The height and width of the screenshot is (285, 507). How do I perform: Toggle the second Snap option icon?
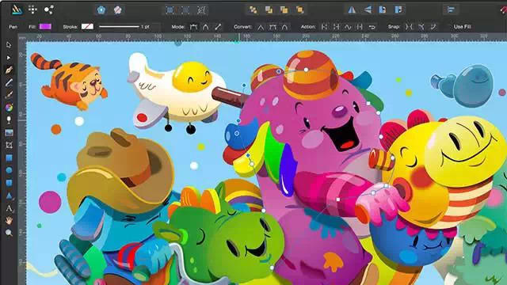pos(421,27)
